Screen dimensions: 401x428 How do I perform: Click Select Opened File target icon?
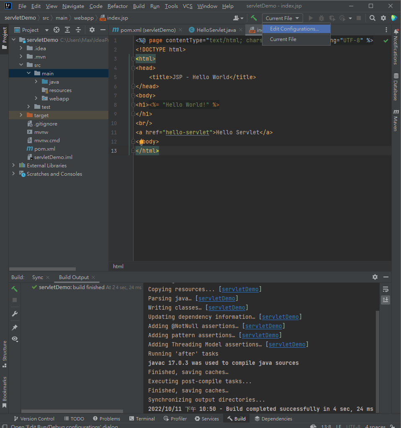click(x=57, y=30)
